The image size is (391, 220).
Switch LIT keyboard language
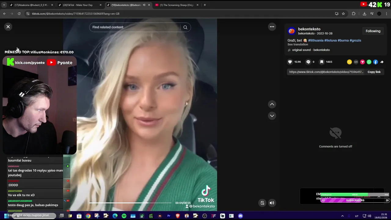tap(356, 216)
